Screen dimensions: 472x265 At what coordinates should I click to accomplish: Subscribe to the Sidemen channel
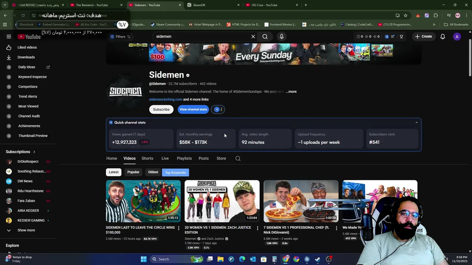161,109
